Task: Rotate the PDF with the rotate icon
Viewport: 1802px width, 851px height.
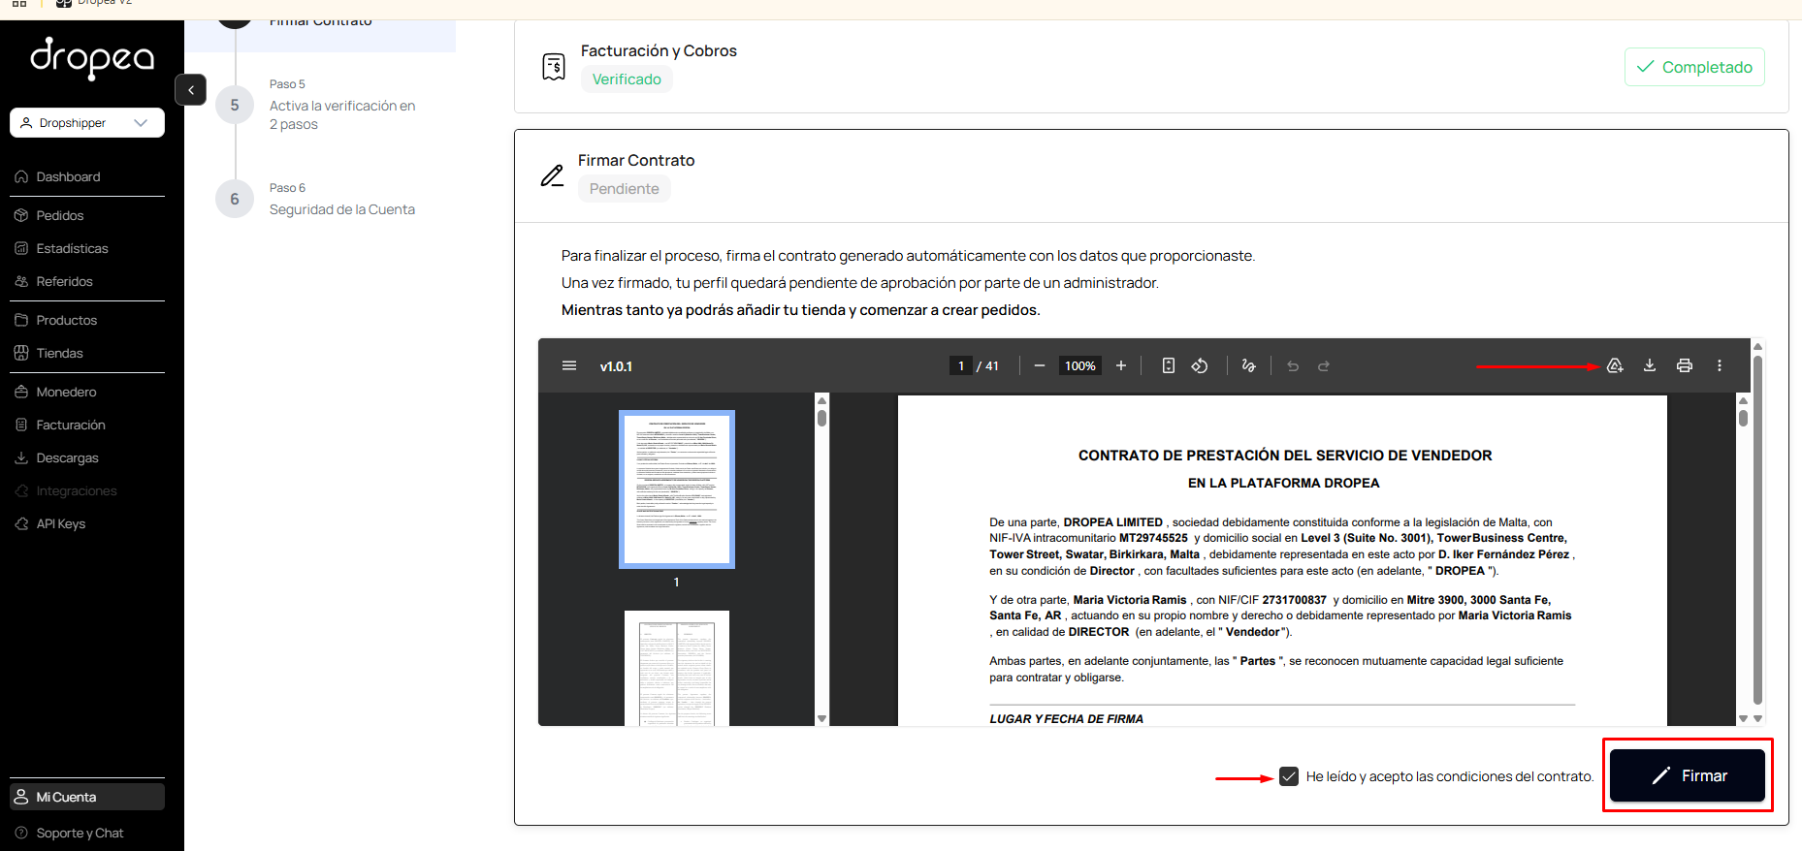Action: [1200, 365]
